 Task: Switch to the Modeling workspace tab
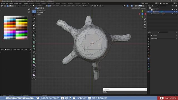coord(31,4)
